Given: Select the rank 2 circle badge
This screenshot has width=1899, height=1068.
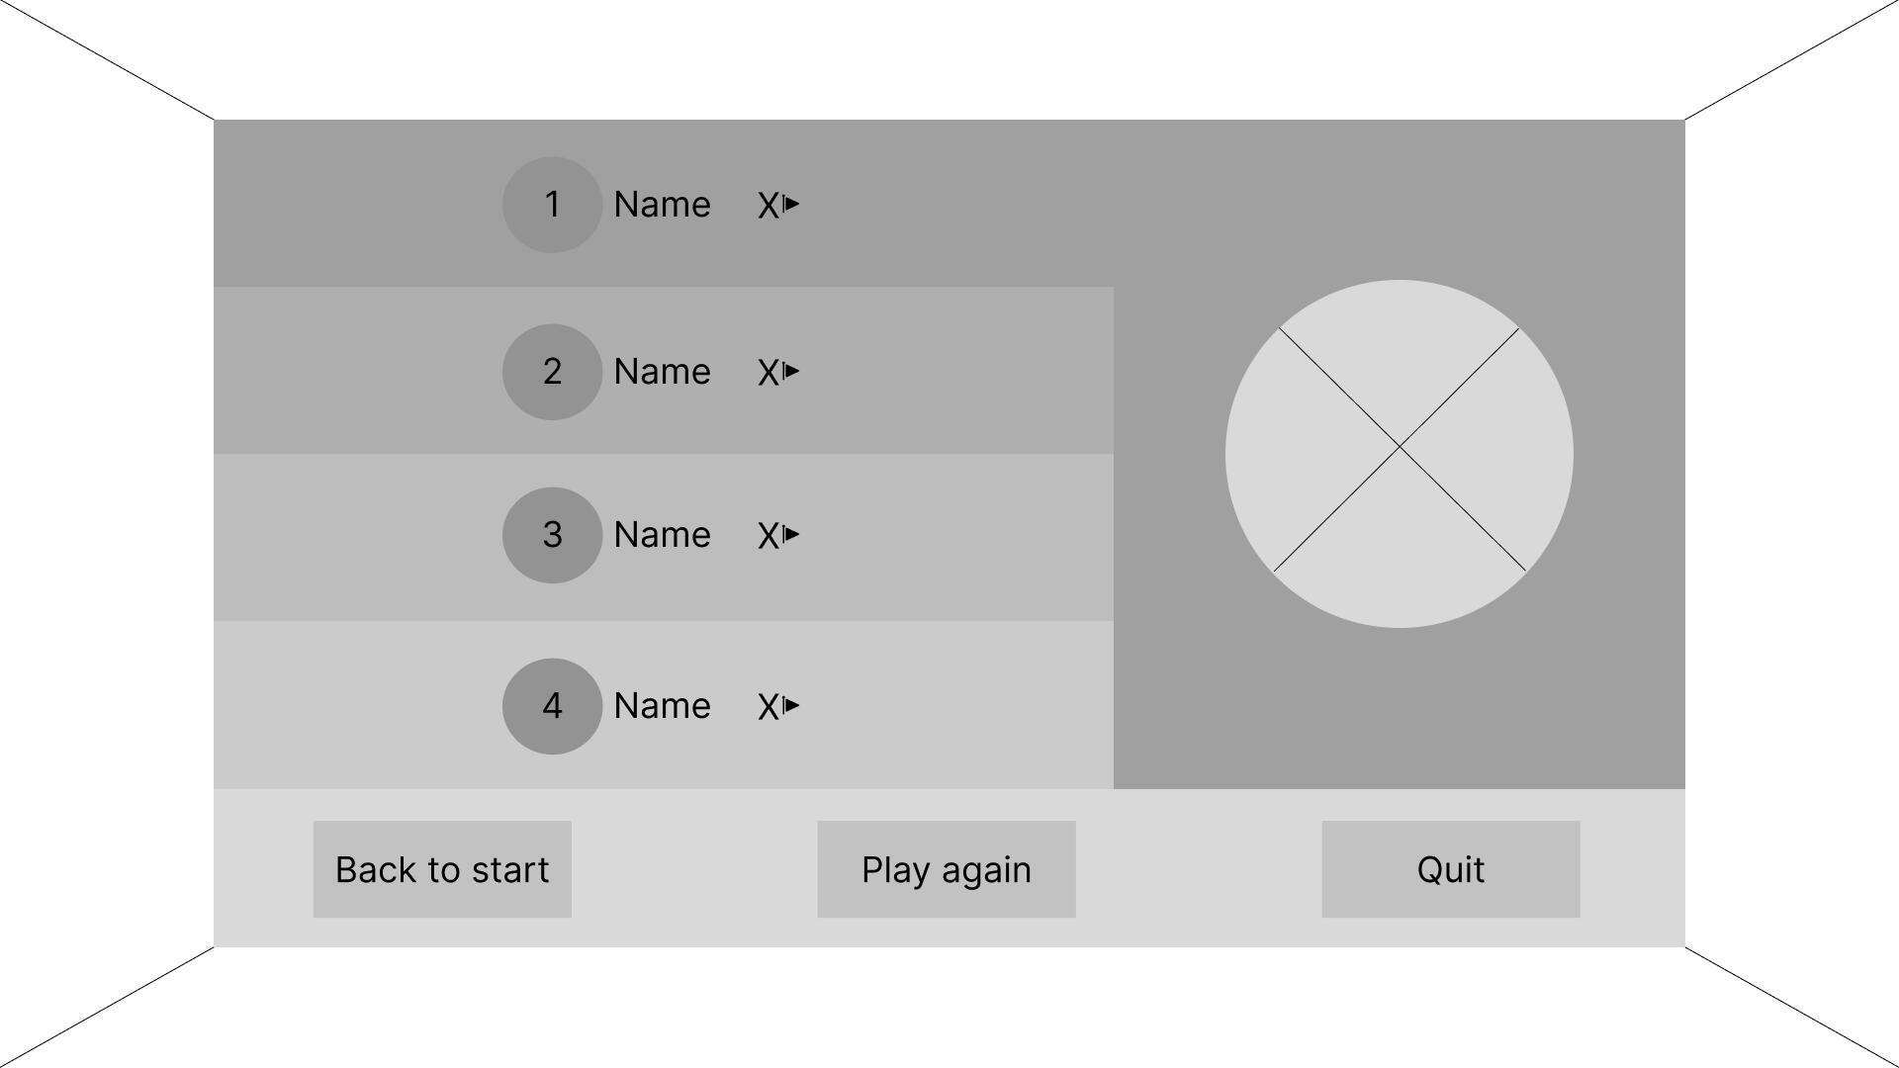Looking at the screenshot, I should (552, 372).
